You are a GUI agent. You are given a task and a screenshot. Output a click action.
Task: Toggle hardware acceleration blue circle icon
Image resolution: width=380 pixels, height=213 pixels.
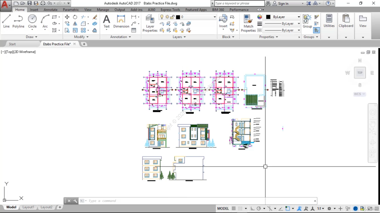(x=355, y=208)
